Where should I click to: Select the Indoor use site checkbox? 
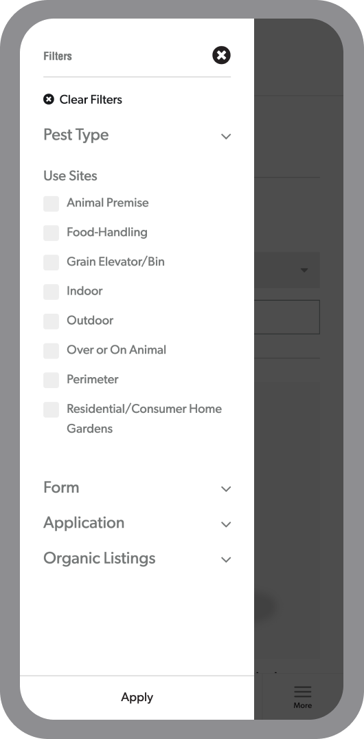click(52, 292)
